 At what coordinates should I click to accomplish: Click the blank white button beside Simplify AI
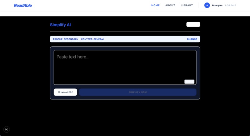pos(193,24)
